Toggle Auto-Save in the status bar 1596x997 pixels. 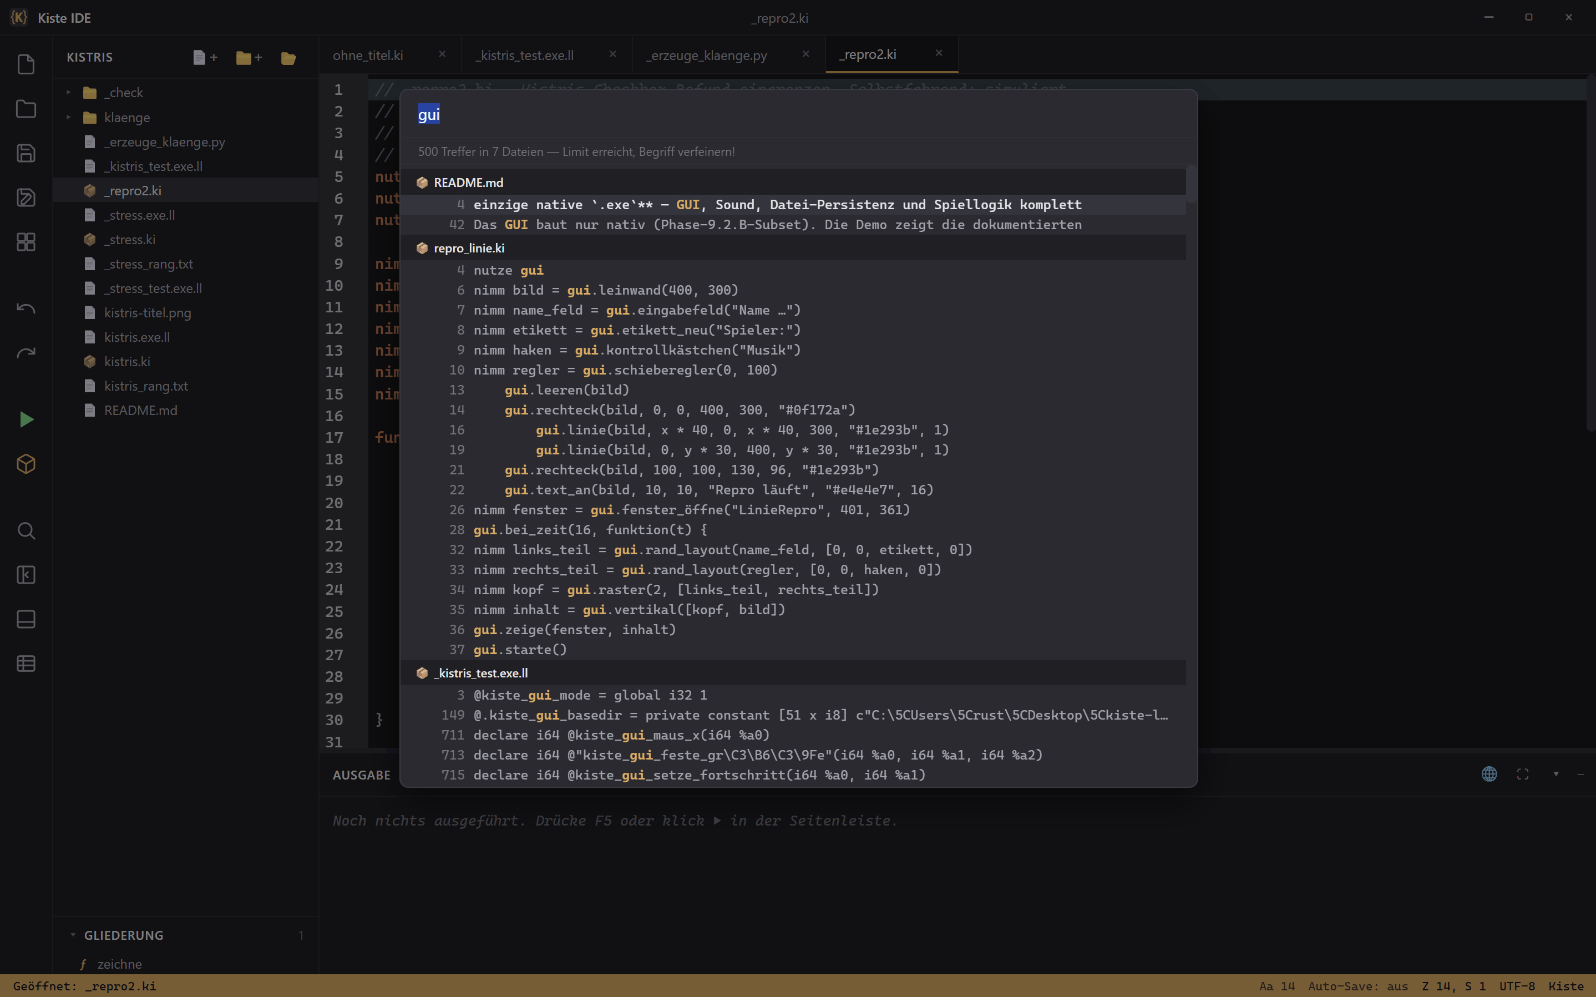pyautogui.click(x=1358, y=986)
